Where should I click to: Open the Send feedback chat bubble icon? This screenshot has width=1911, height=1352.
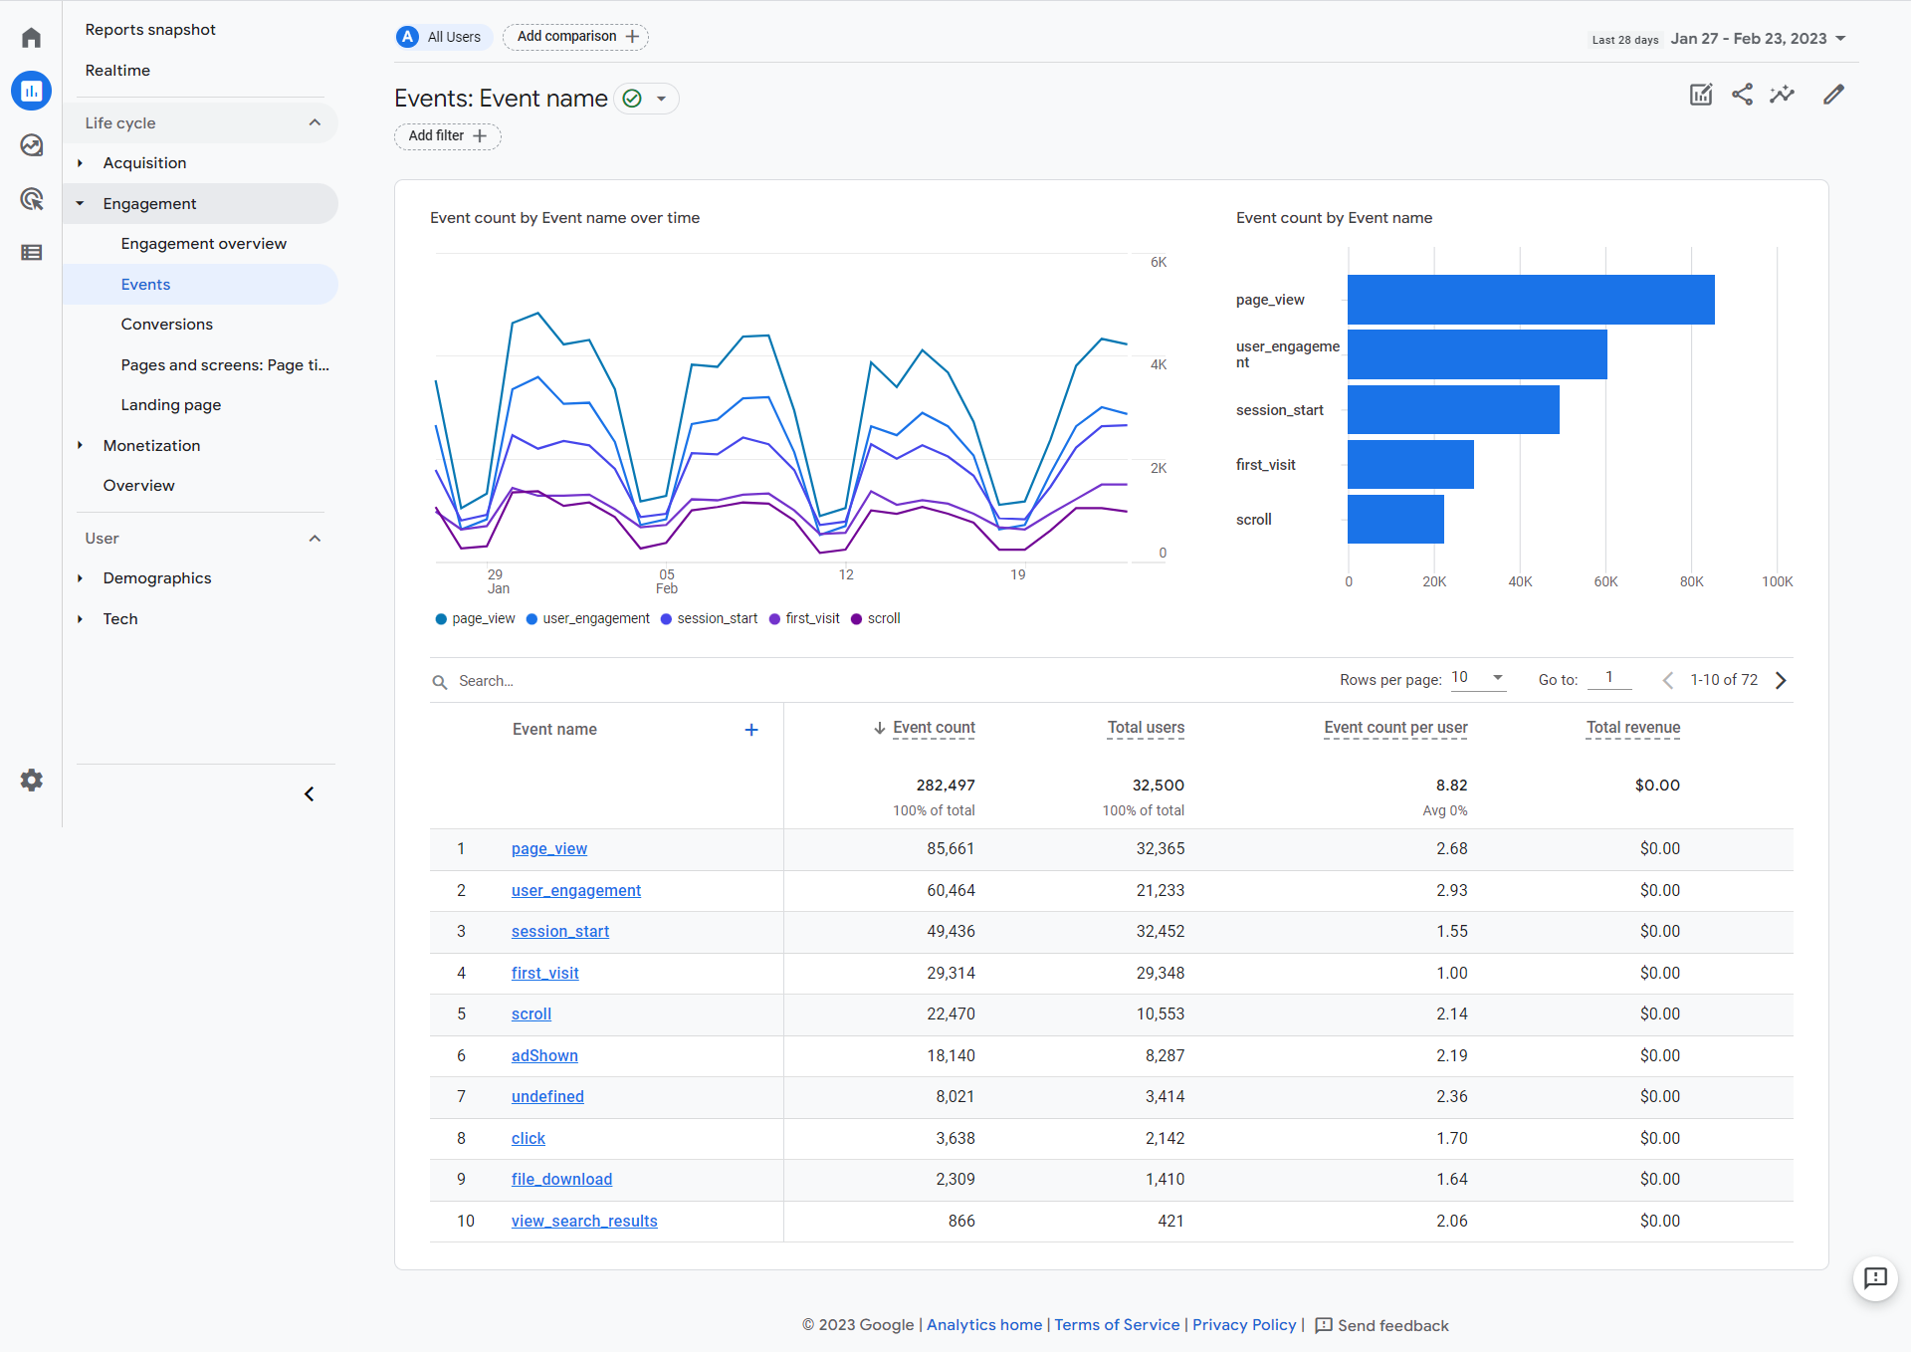coord(1875,1279)
